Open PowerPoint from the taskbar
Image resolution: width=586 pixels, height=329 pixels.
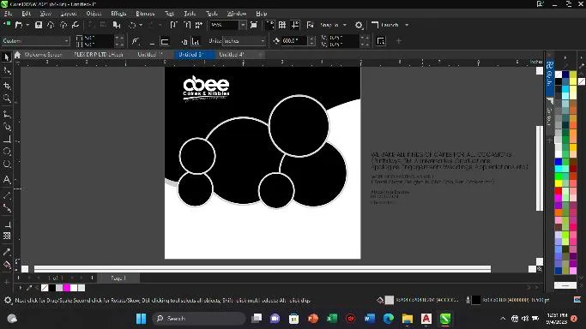pyautogui.click(x=313, y=319)
